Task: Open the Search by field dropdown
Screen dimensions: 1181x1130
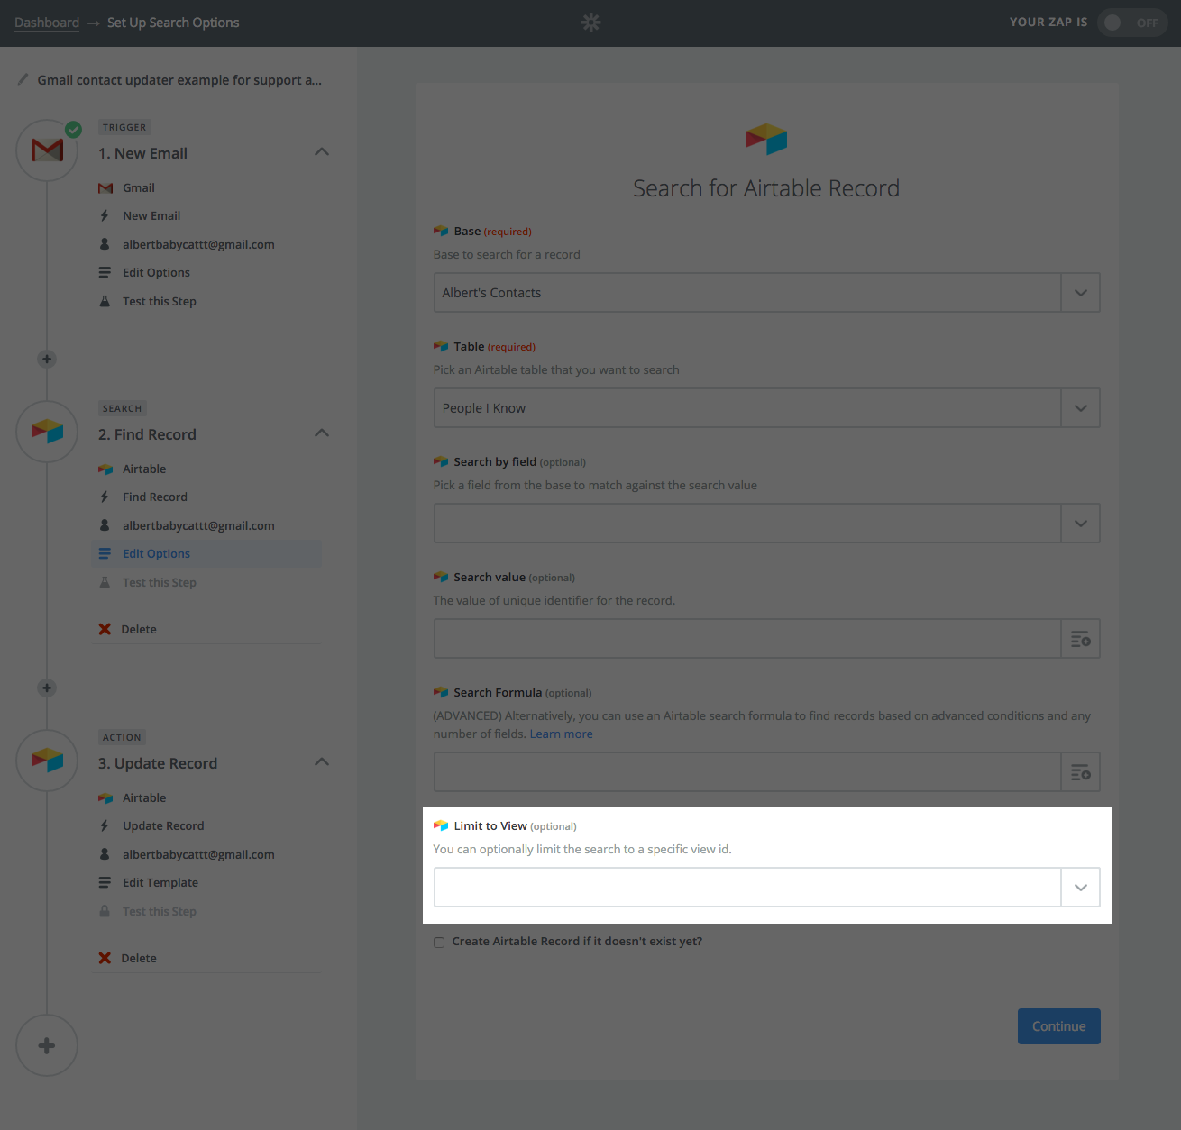Action: coord(766,524)
